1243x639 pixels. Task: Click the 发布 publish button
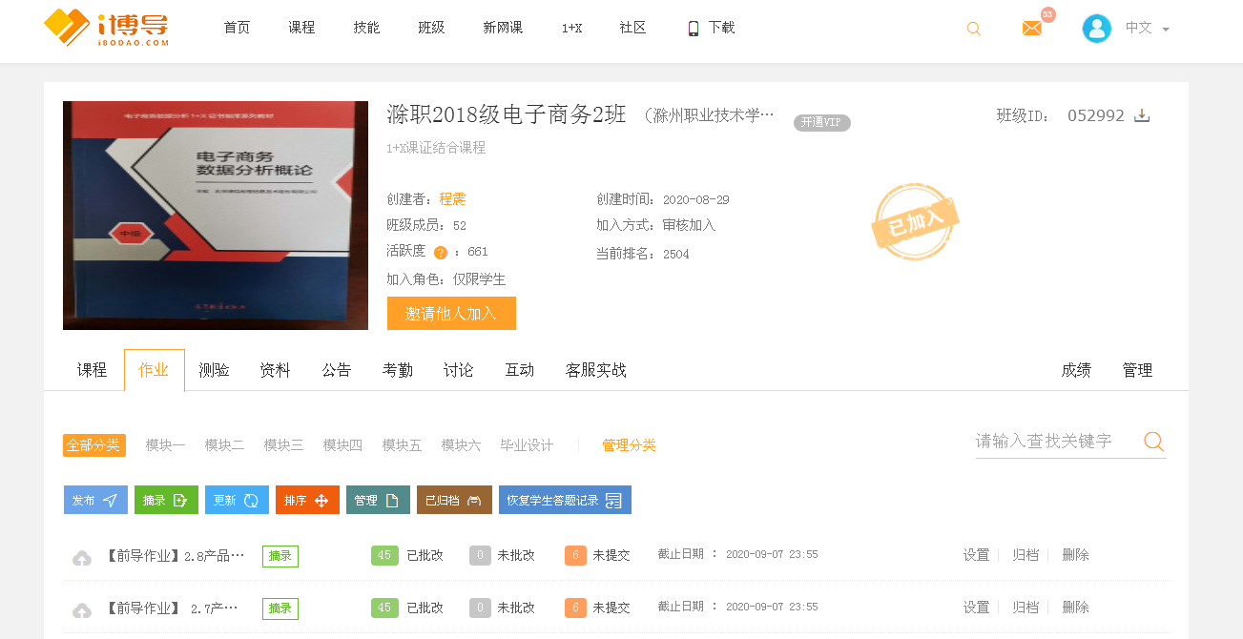pyautogui.click(x=95, y=500)
